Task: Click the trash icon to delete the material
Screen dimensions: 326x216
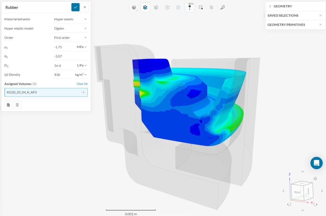Action: click(18, 105)
